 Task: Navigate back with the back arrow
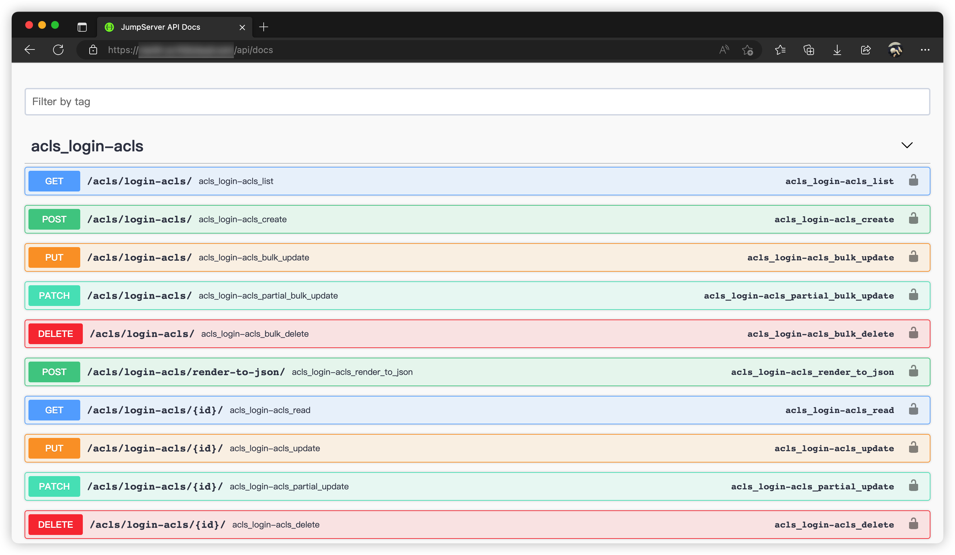(x=29, y=49)
